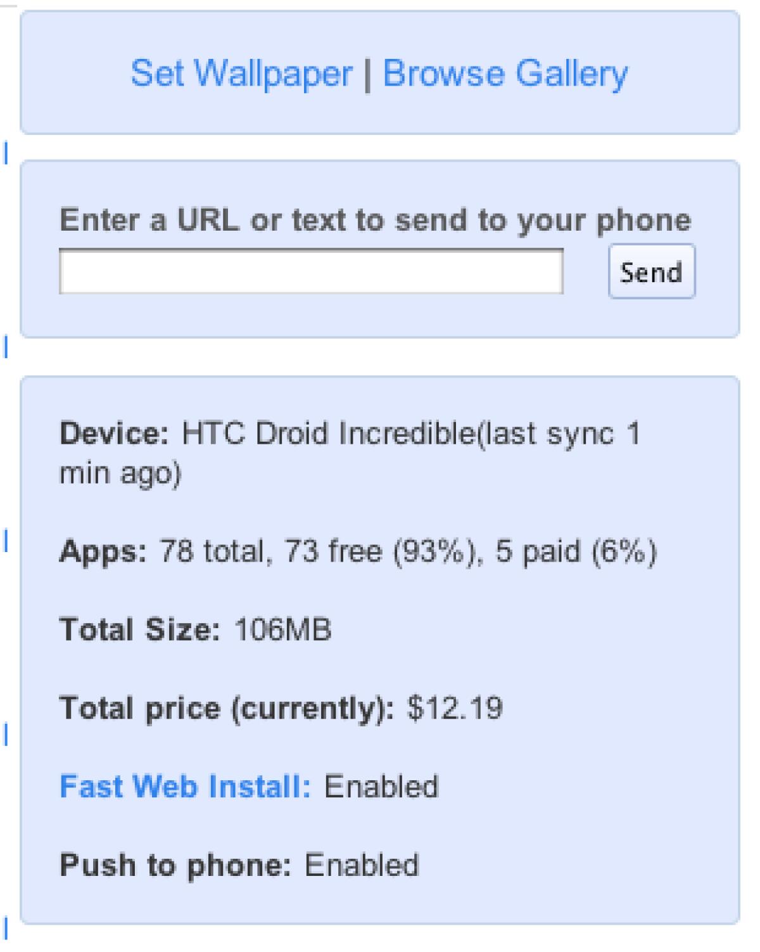Click Enabled status beside Push to phone
The height and width of the screenshot is (952, 760).
click(x=362, y=865)
